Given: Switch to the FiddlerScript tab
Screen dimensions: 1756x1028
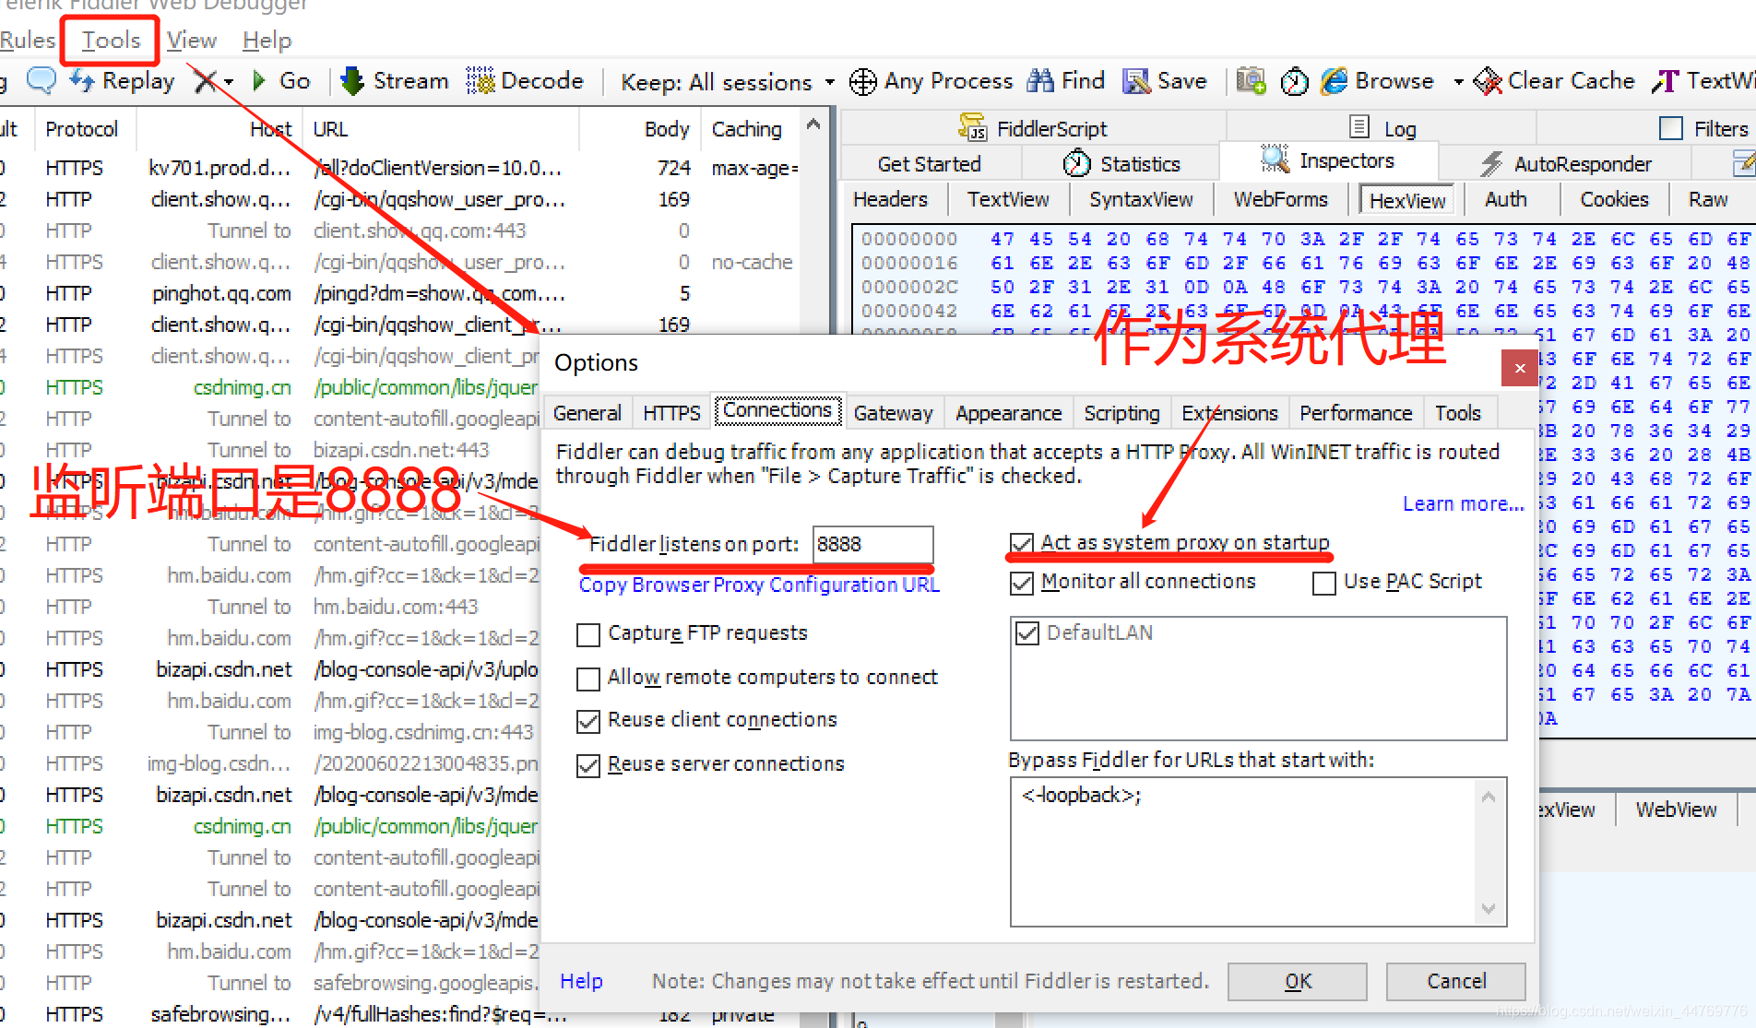Looking at the screenshot, I should tap(1033, 128).
